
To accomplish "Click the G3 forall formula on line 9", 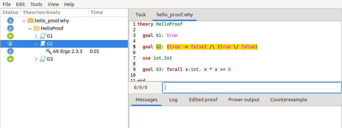I will click(199, 69).
